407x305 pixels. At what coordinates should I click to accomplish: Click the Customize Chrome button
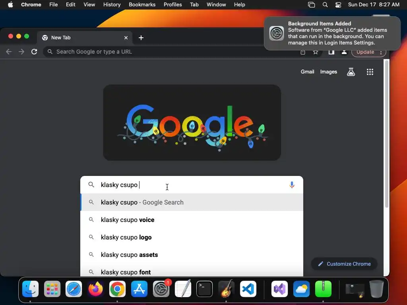[x=344, y=264]
